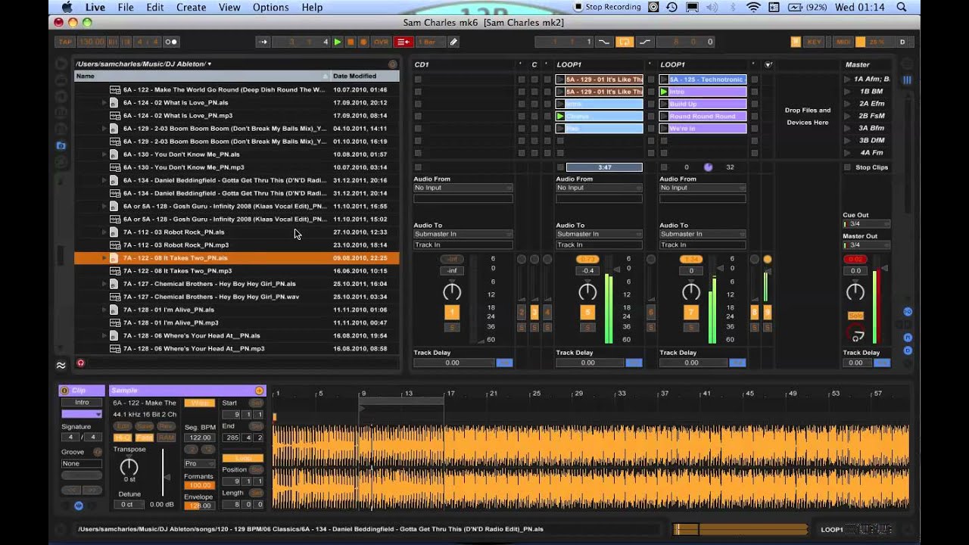Click the Punch-Out switch
The height and width of the screenshot is (545, 969).
[645, 42]
